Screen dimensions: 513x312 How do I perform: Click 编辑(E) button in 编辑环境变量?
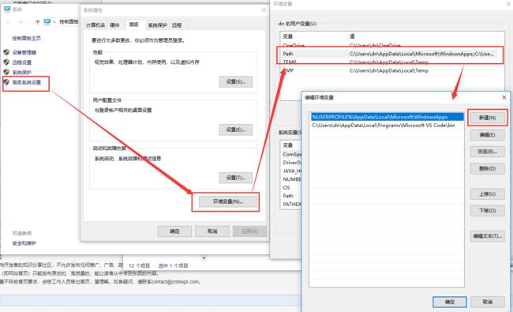pos(488,134)
